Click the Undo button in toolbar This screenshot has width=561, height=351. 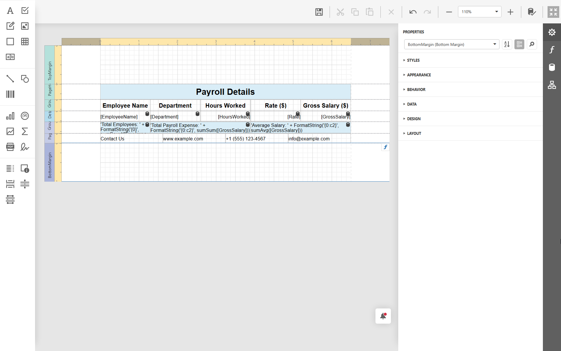pos(413,12)
